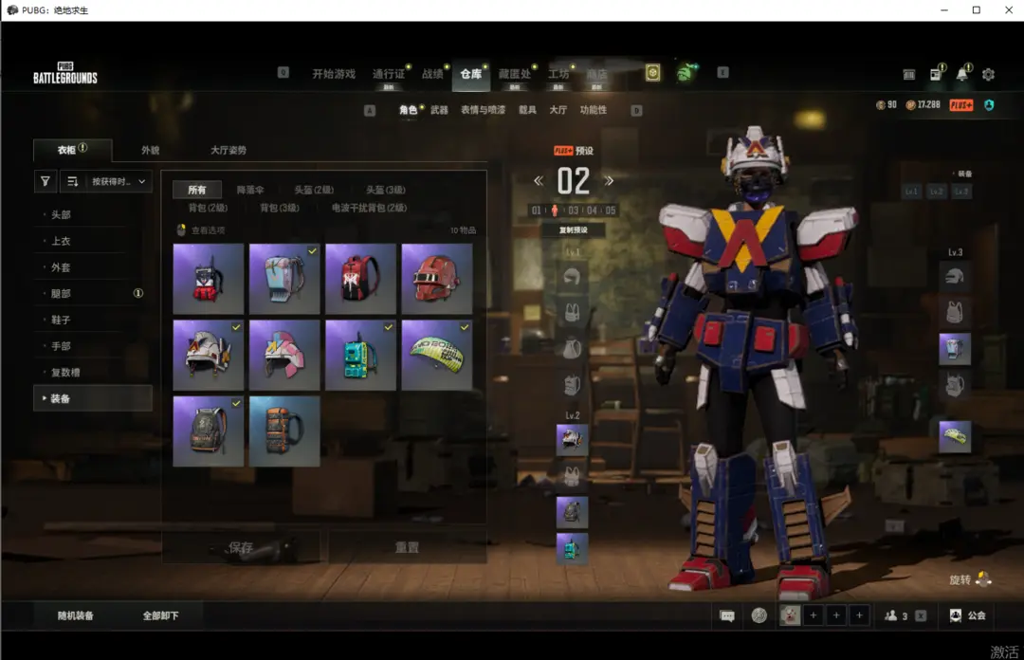The image size is (1024, 660).
Task: Click the Lv.2 equipped teal backpack slot
Action: (x=572, y=548)
